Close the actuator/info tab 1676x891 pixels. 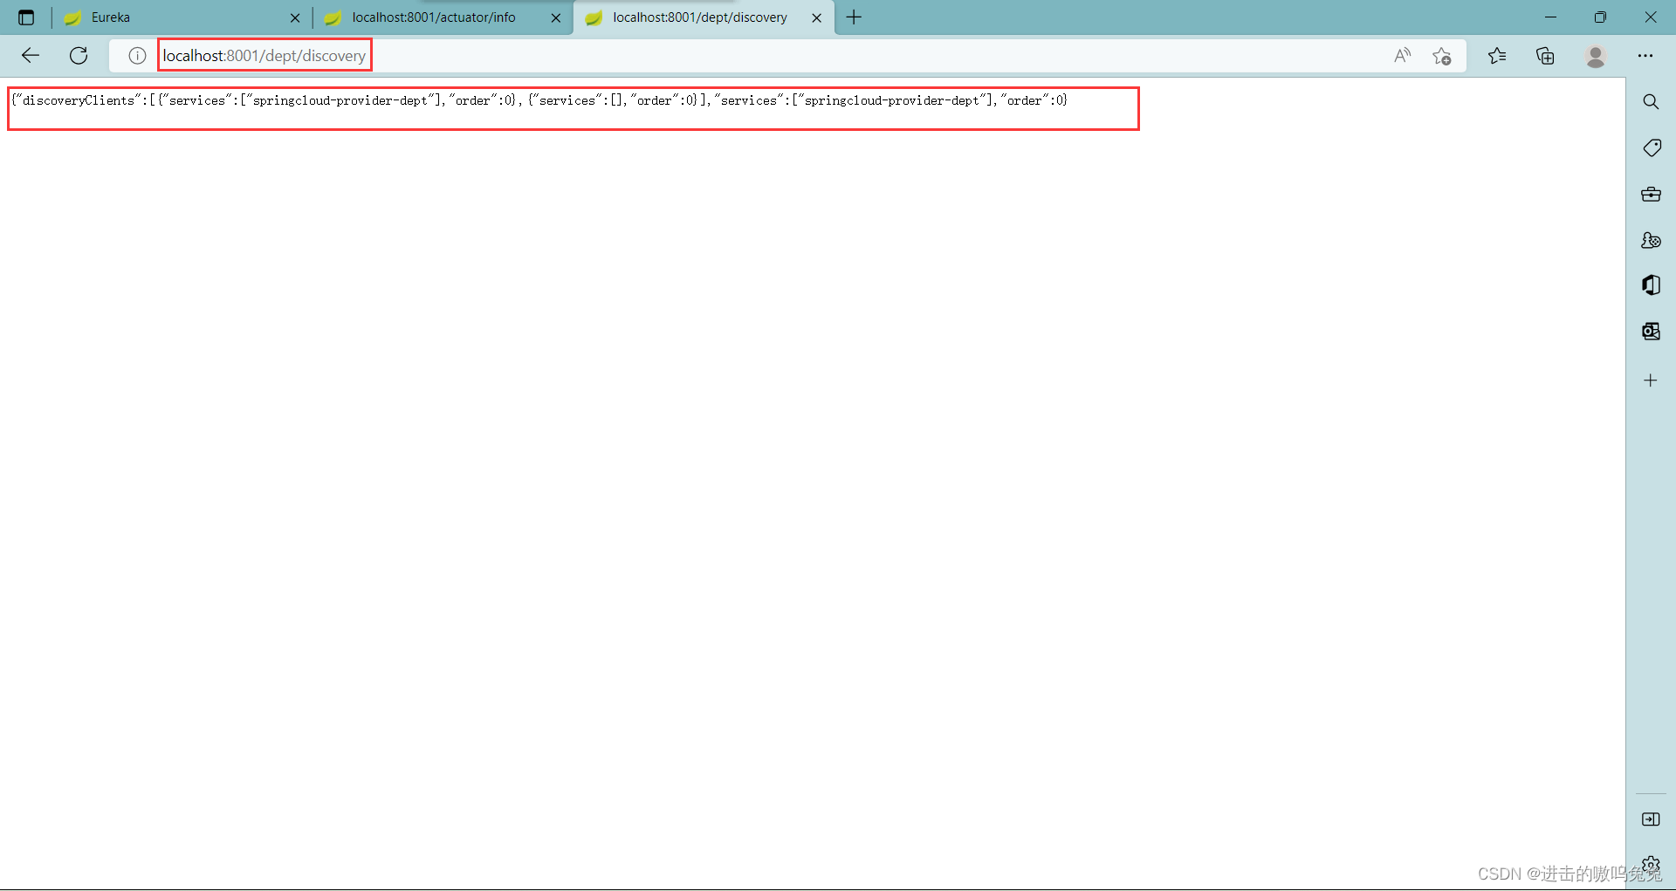point(556,17)
